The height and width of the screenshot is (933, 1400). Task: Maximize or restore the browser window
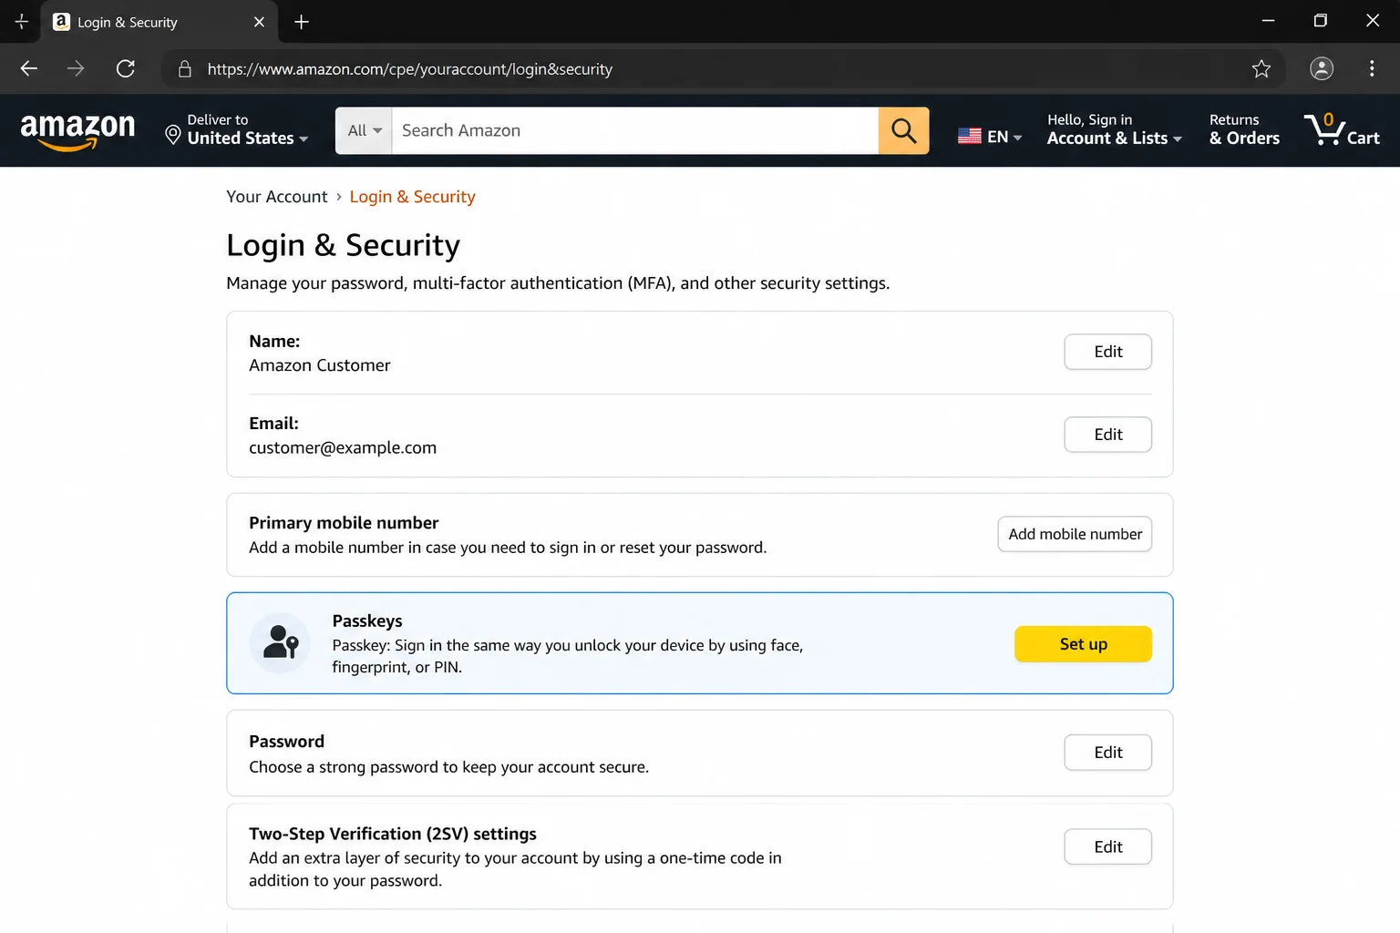coord(1320,21)
